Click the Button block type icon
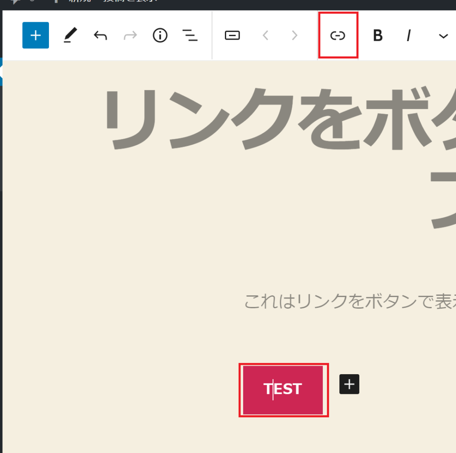Image resolution: width=456 pixels, height=453 pixels. click(232, 35)
